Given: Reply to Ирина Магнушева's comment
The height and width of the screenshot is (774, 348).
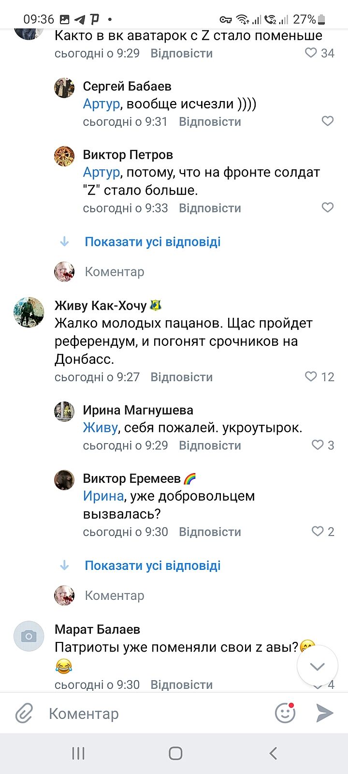Looking at the screenshot, I should (210, 446).
